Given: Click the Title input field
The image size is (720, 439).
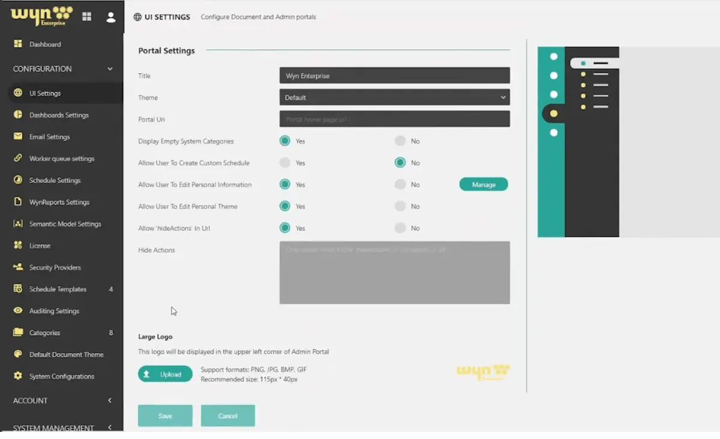Looking at the screenshot, I should click(x=395, y=76).
